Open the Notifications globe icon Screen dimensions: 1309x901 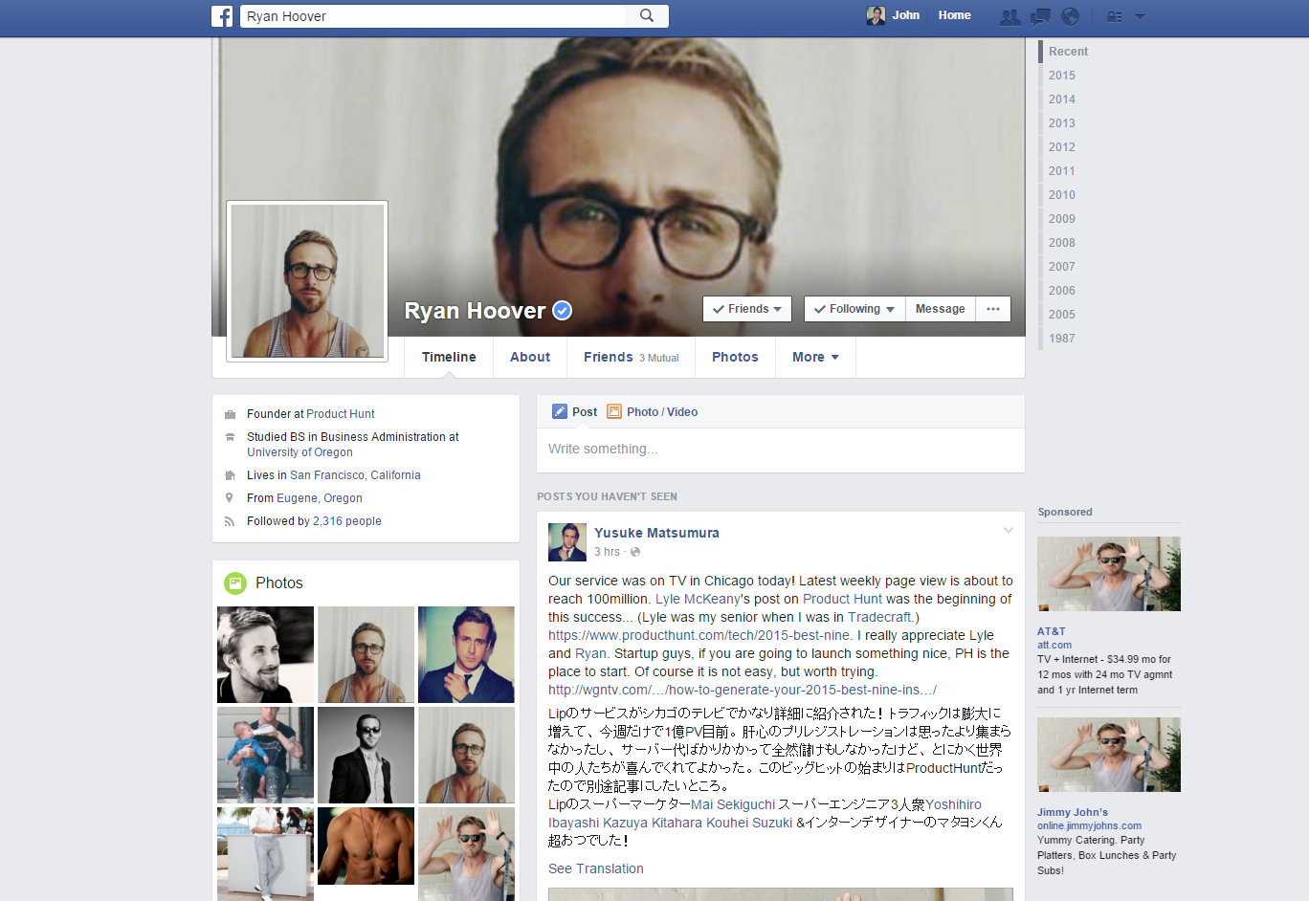click(x=1070, y=16)
